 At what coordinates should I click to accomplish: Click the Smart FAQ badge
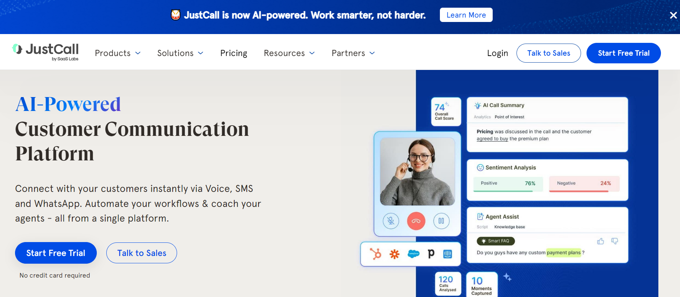click(496, 241)
